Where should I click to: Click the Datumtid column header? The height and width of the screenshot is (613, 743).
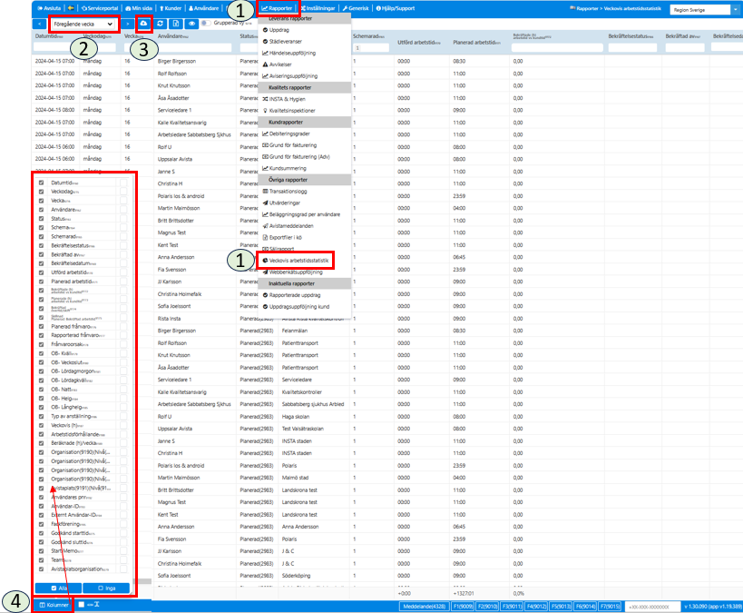(x=49, y=36)
